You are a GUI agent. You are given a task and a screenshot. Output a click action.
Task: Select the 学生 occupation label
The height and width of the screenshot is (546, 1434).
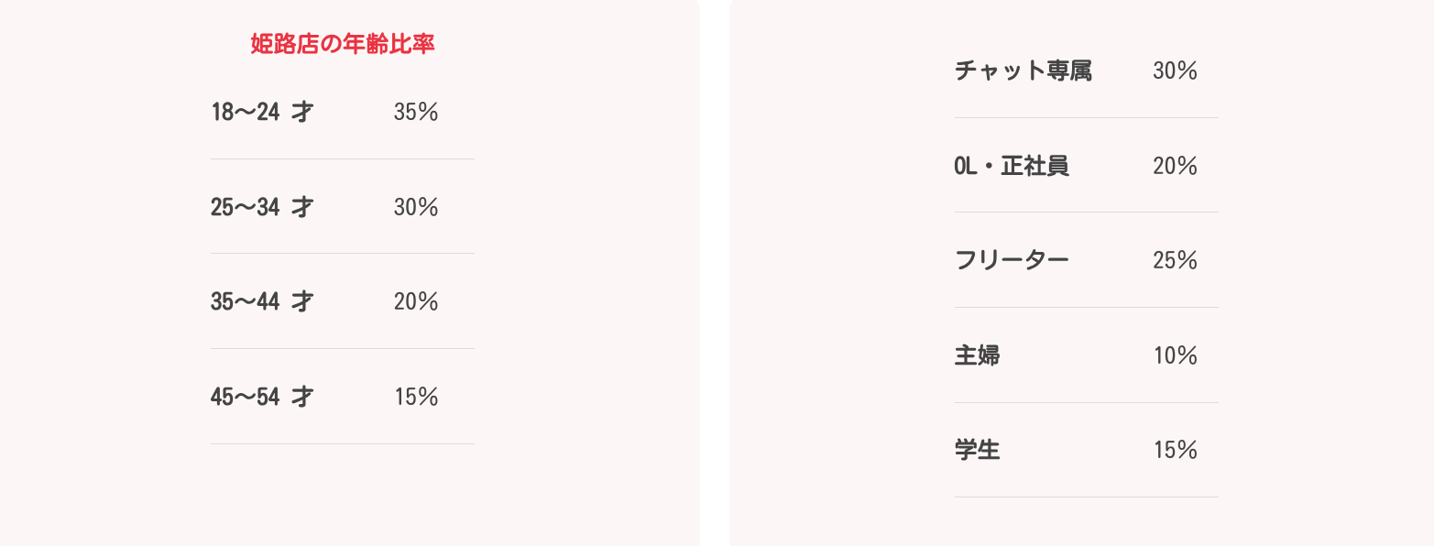click(977, 451)
